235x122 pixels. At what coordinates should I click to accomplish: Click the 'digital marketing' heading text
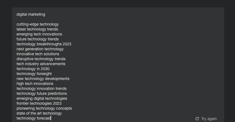point(31,14)
